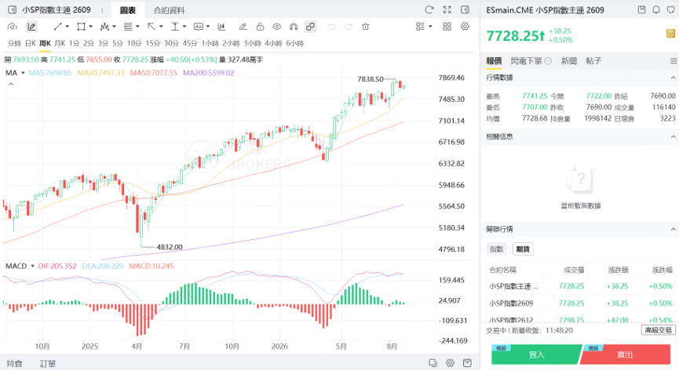Viewport: 679px width, 370px height.
Task: Select the wave pattern drawing tool
Action: coord(104,27)
